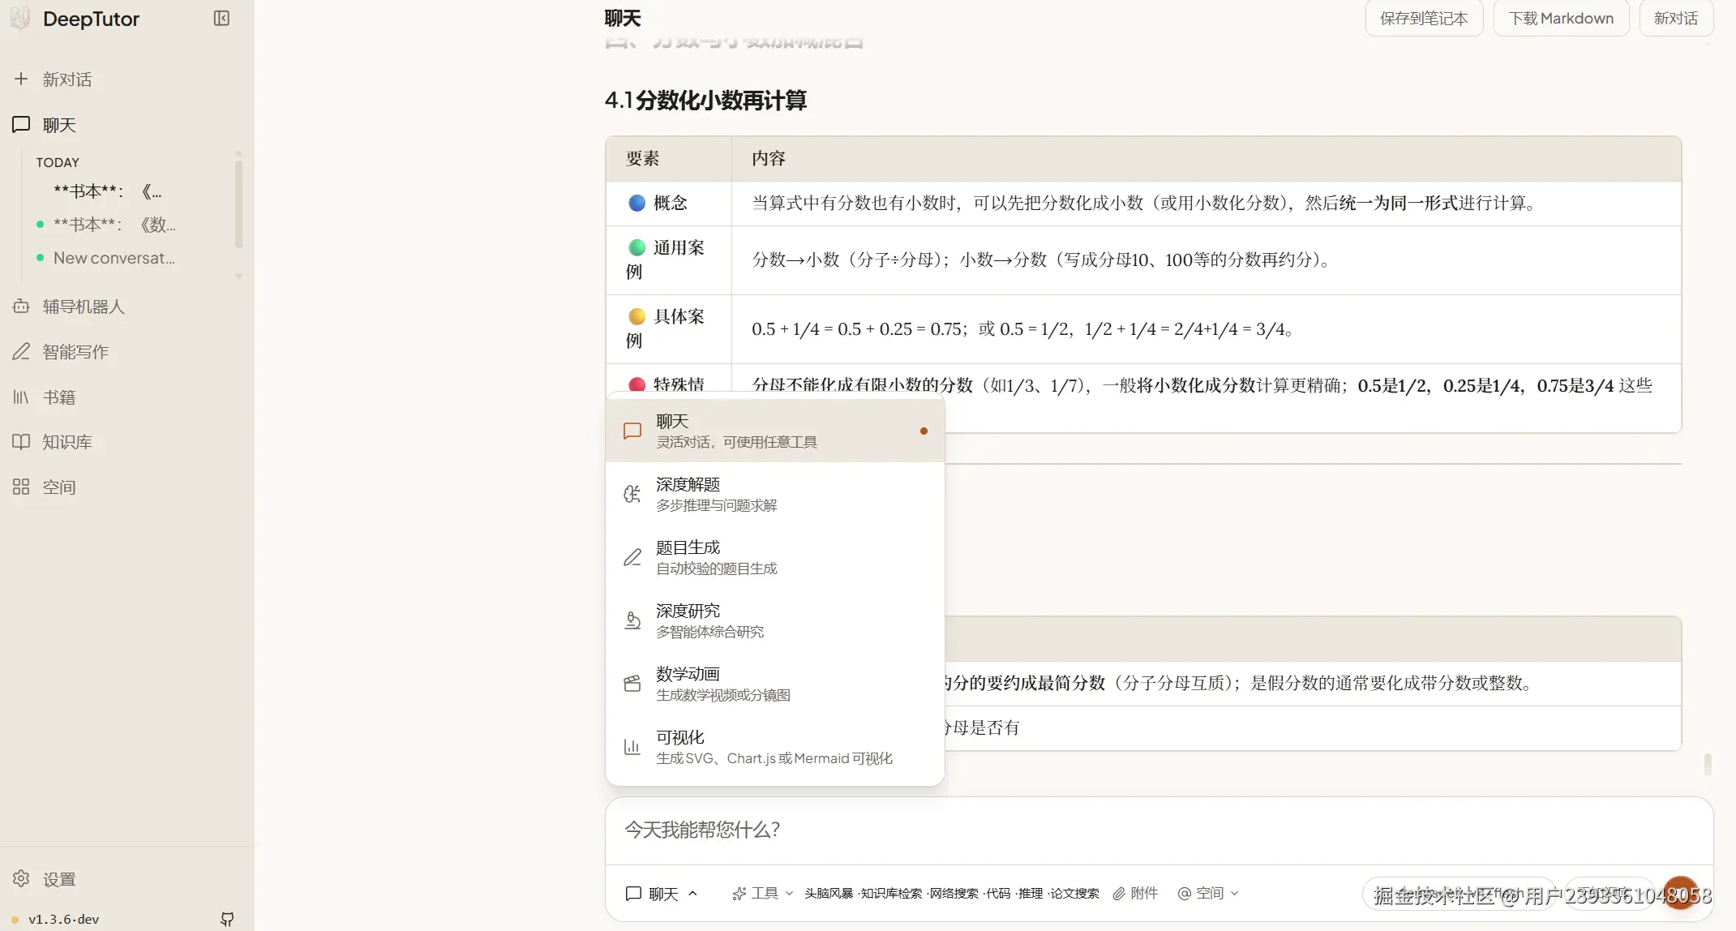Click 保存到笔记本 button
This screenshot has height=931, width=1736.
[x=1424, y=19]
